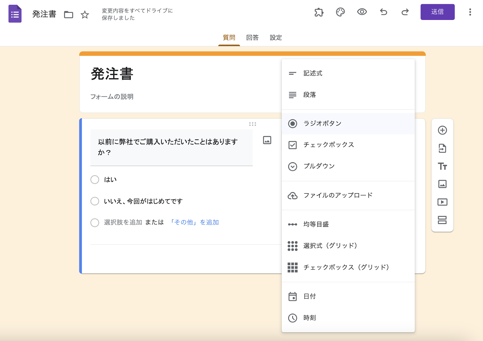Add a video from sidebar
The image size is (483, 341).
[442, 202]
